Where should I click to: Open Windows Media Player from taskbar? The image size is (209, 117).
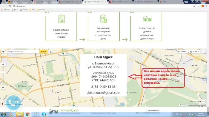[x=11, y=114]
